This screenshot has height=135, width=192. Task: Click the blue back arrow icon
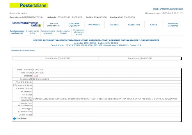(x=15, y=119)
